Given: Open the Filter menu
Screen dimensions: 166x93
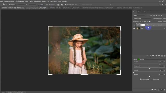Looking at the screenshot, I should [44, 1].
